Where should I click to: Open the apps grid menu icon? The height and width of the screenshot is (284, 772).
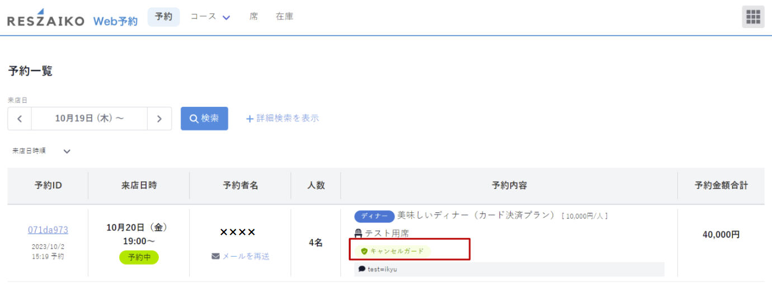tap(753, 17)
